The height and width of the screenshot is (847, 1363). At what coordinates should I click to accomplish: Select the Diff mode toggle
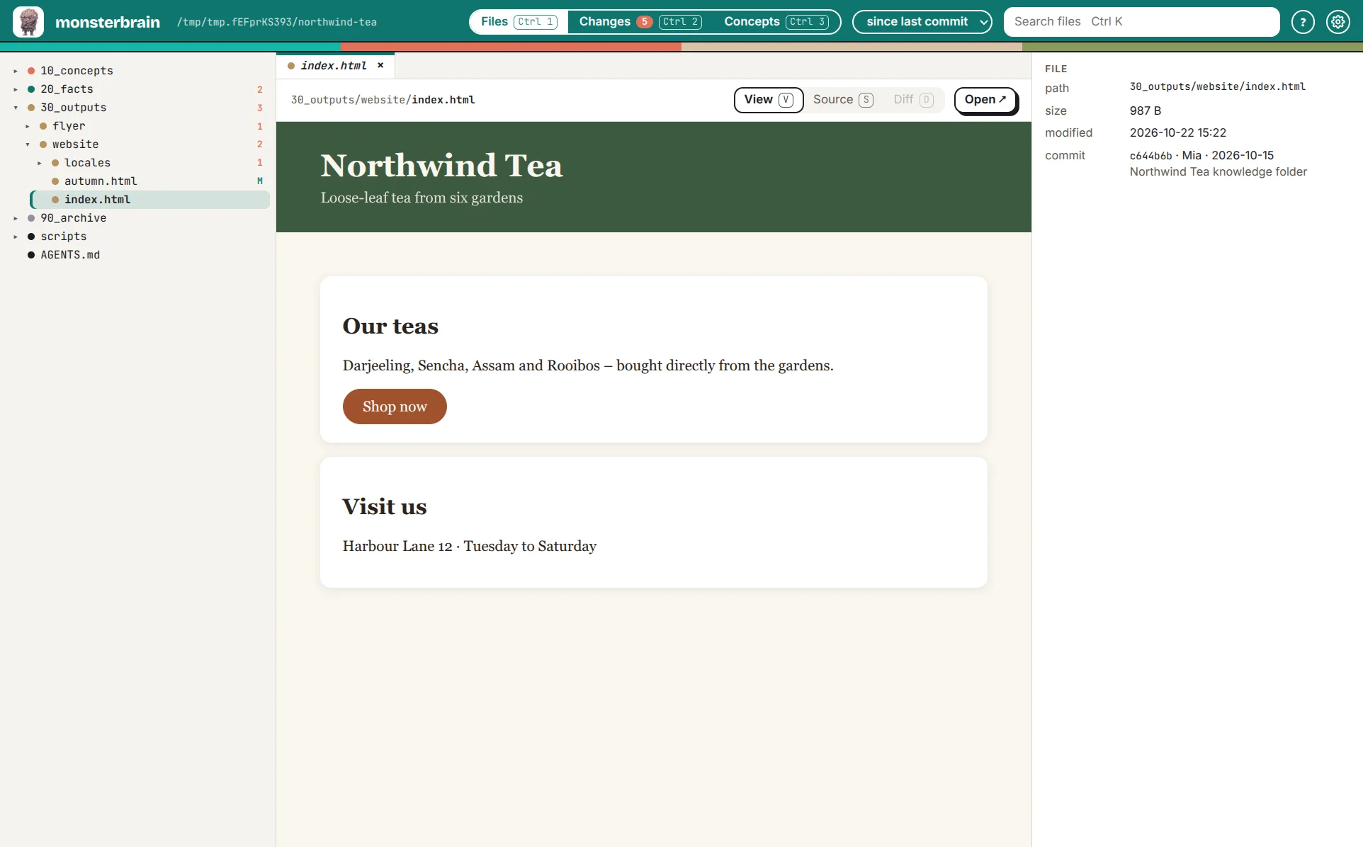point(913,100)
